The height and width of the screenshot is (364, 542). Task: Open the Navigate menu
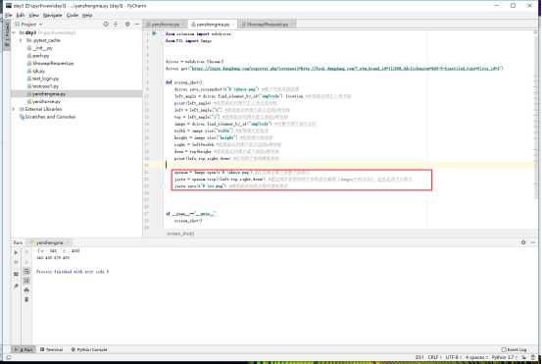tap(52, 16)
